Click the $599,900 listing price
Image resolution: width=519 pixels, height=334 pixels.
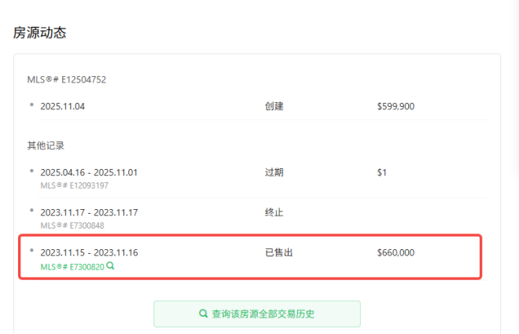click(396, 106)
